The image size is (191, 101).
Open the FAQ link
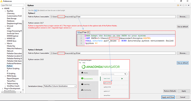click(x=35, y=10)
